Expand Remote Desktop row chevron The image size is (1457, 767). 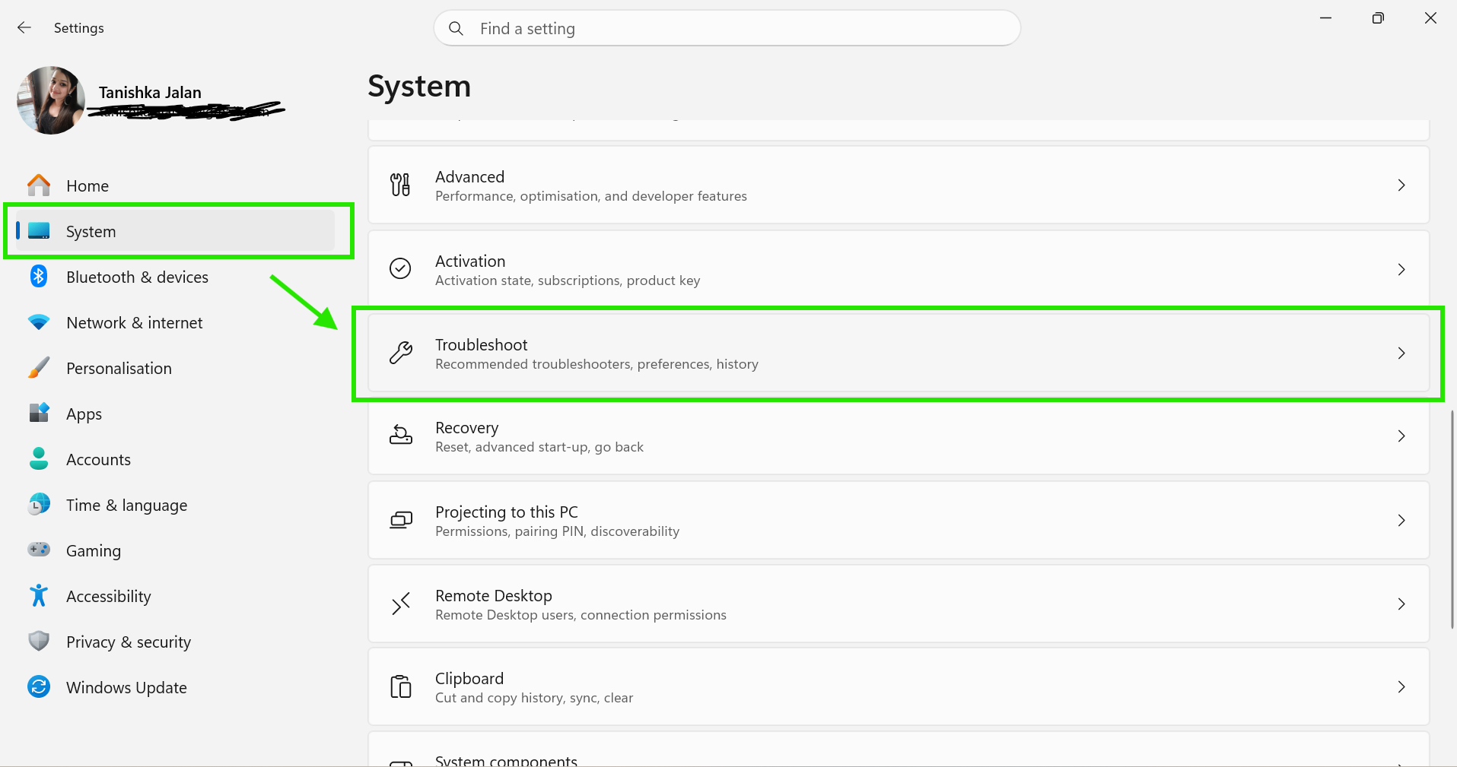pos(1401,604)
